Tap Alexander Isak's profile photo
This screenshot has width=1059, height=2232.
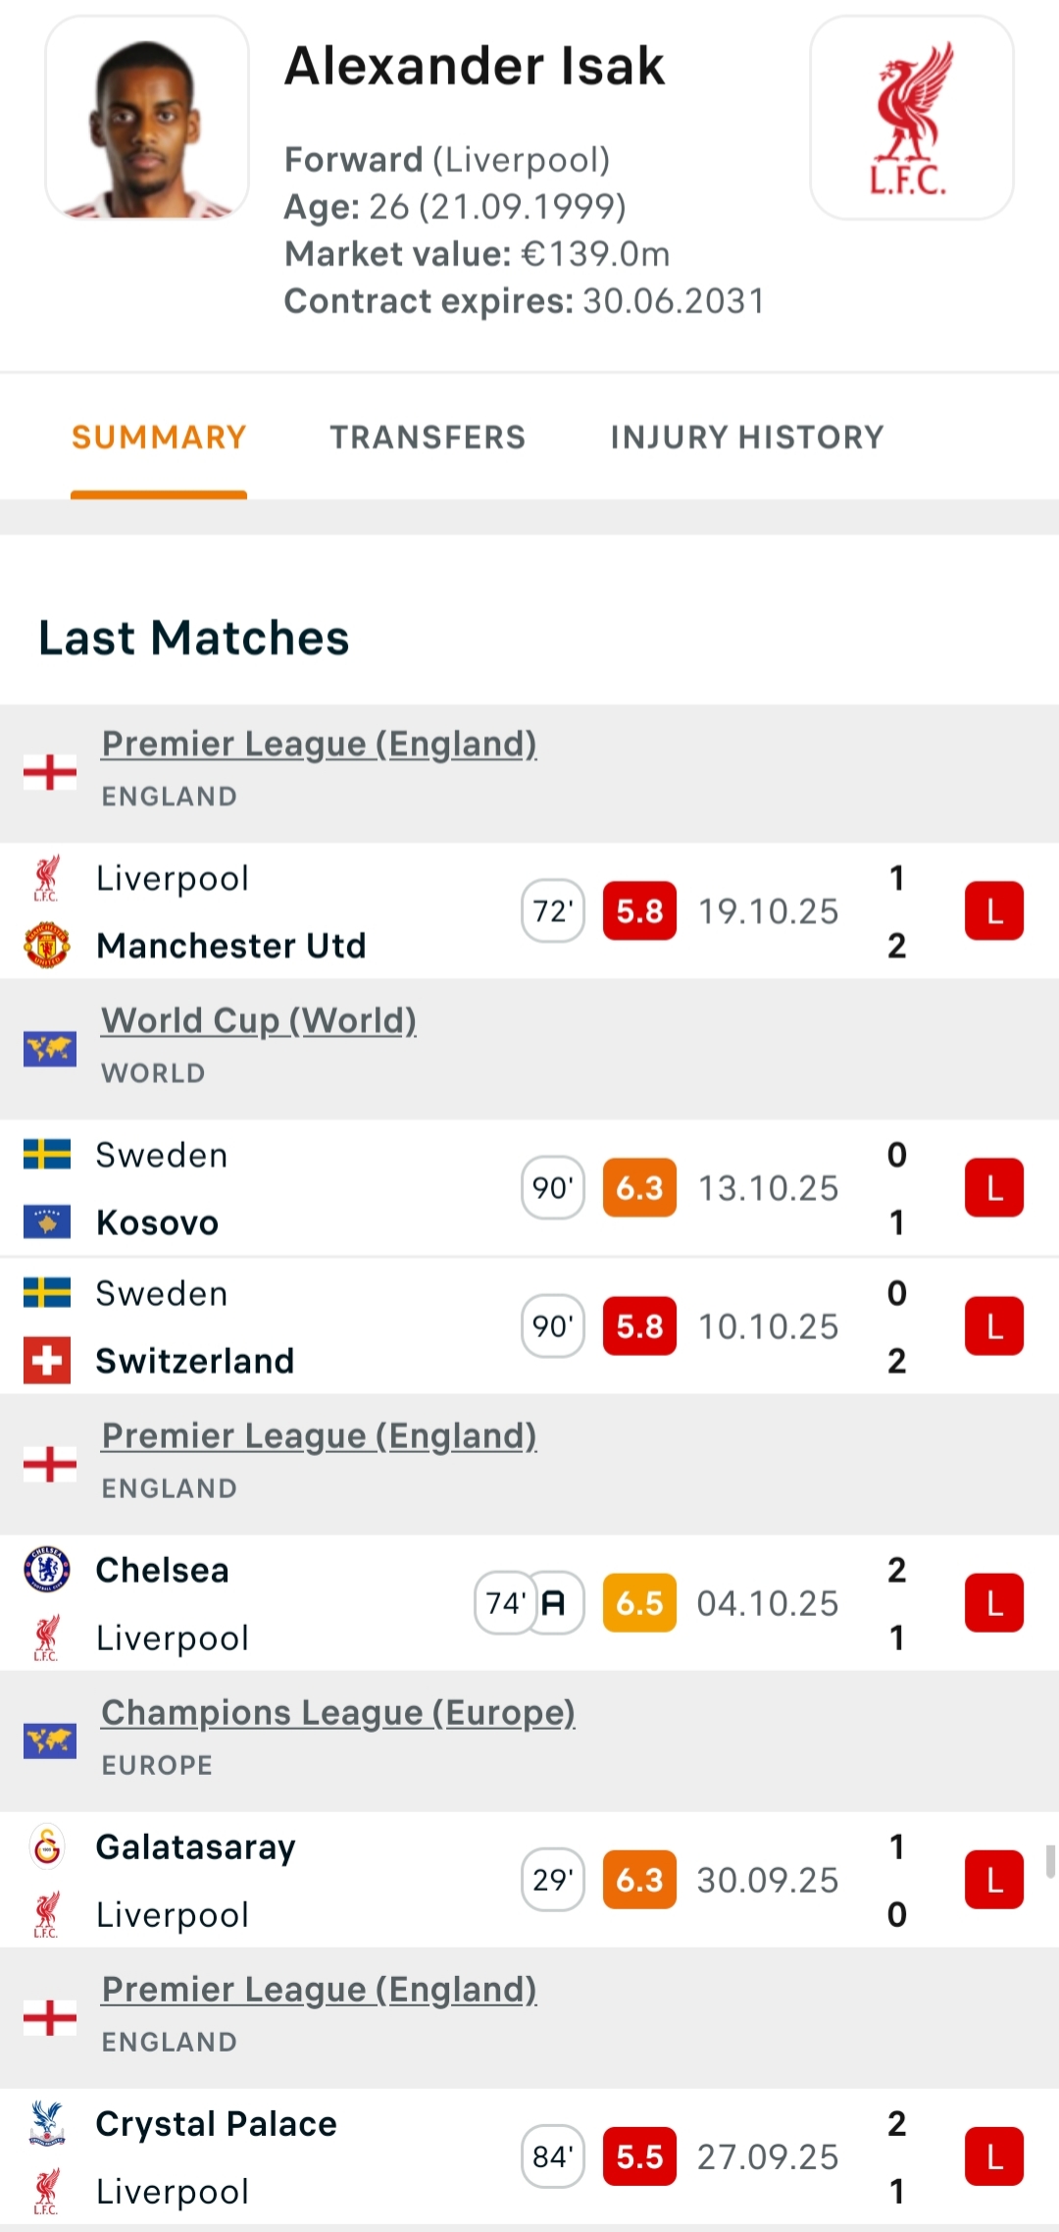click(x=147, y=118)
